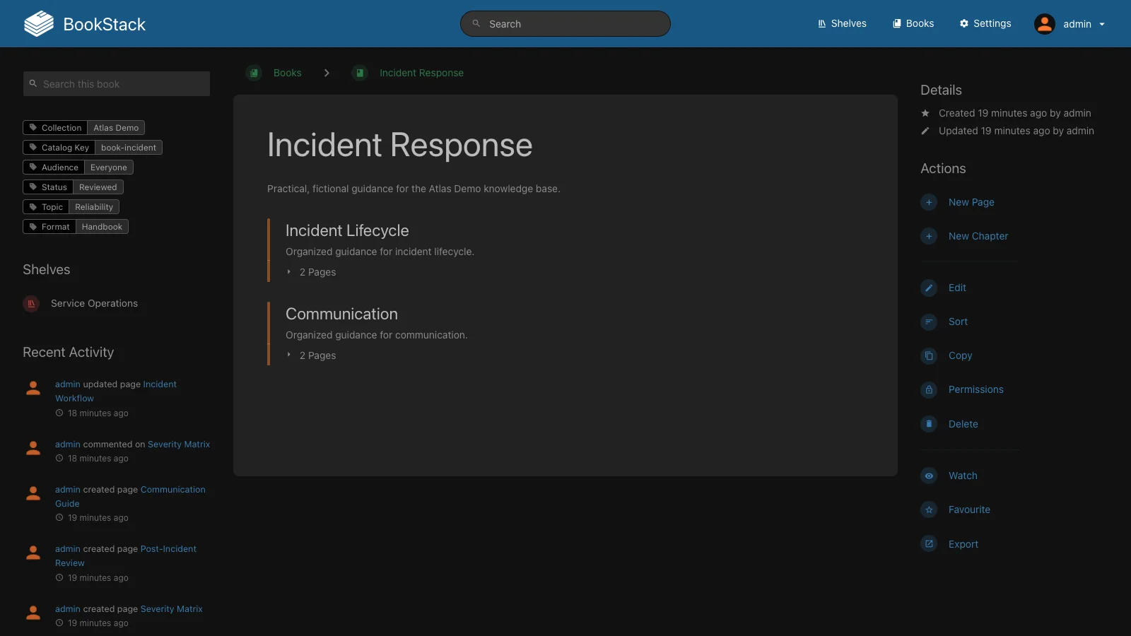Click the New Chapter plus icon
1131x636 pixels.
(929, 236)
